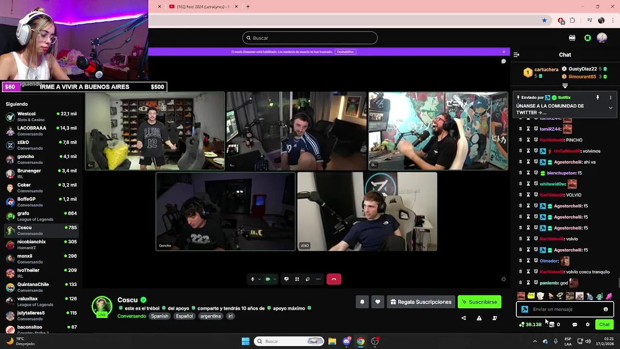Open camera options dropdown arrow
Image resolution: width=620 pixels, height=349 pixels.
click(x=275, y=279)
